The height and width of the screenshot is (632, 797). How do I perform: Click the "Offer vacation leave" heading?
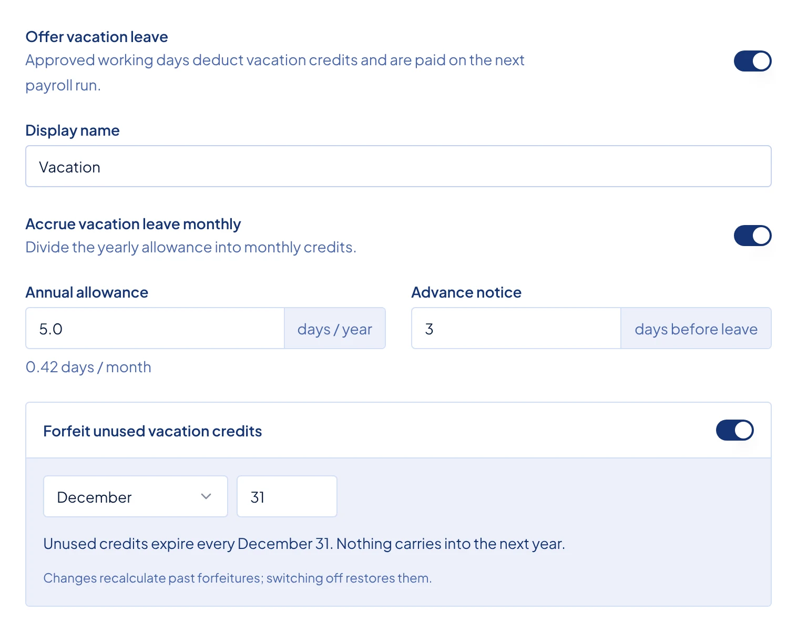tap(97, 37)
